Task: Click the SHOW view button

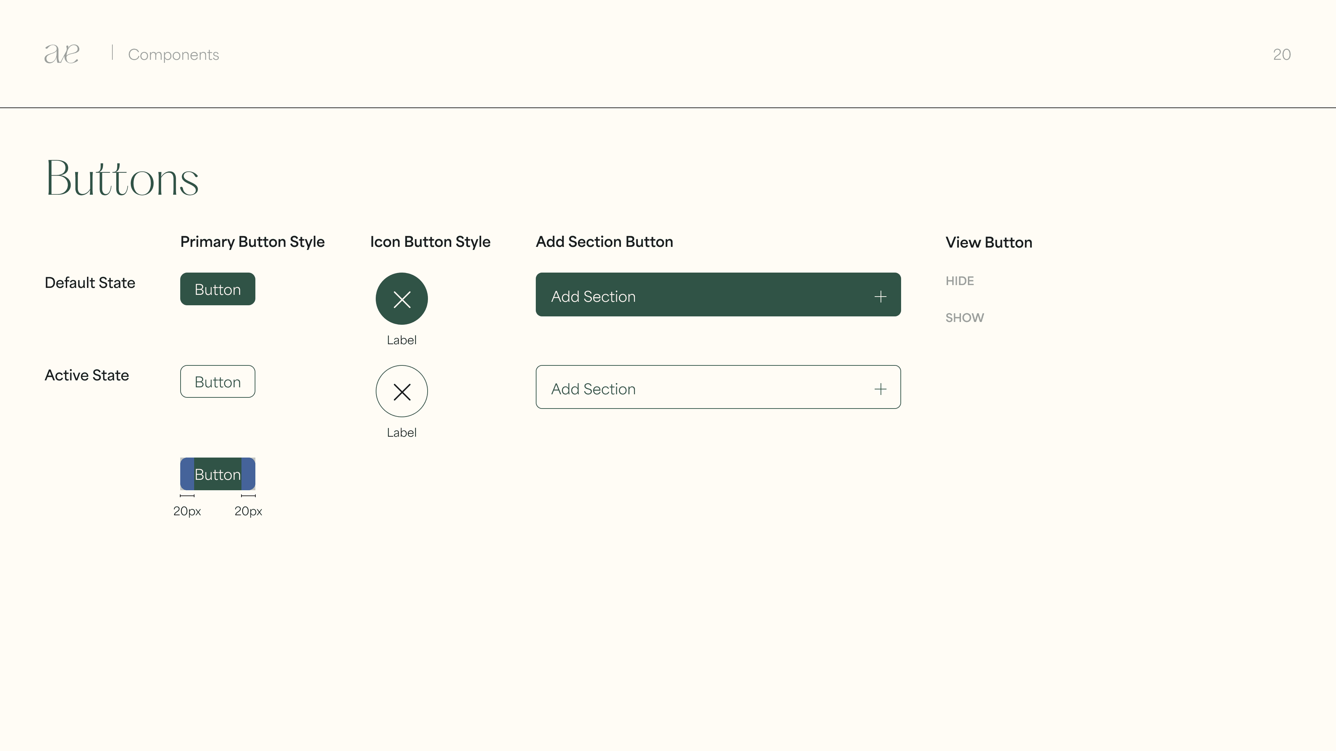Action: coord(964,318)
